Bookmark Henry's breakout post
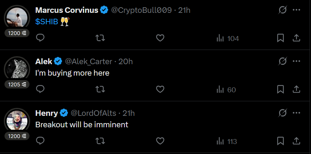 pos(280,141)
